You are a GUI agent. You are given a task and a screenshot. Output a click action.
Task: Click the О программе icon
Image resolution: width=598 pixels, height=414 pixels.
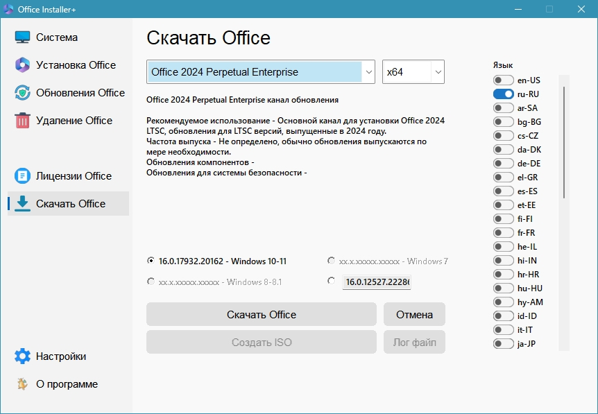click(x=23, y=384)
